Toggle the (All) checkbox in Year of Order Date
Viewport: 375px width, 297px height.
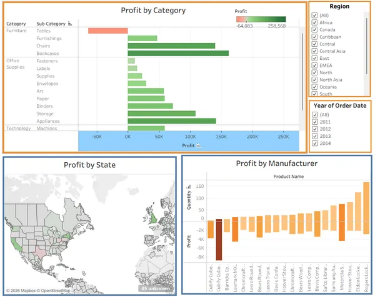coord(315,115)
